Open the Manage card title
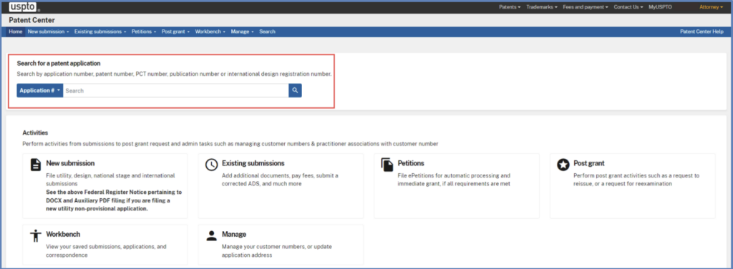This screenshot has height=269, width=733. coord(234,234)
